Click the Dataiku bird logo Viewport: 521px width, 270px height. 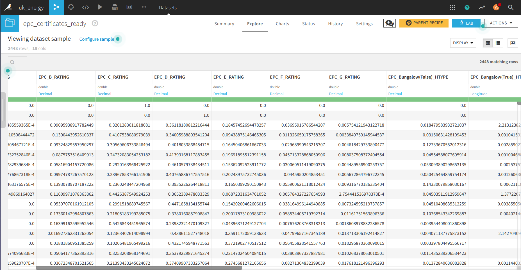[x=8, y=7]
